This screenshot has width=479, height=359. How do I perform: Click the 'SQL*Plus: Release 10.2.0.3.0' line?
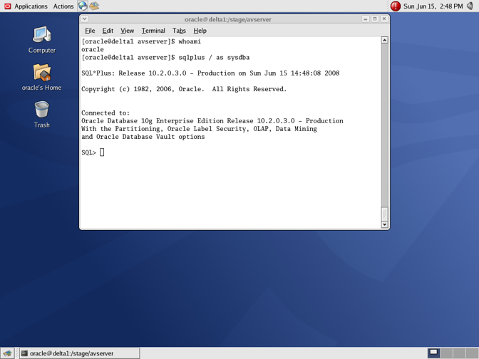point(210,73)
